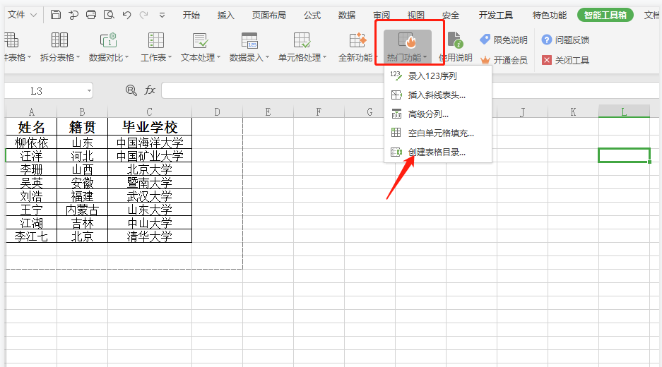This screenshot has height=367, width=662.
Task: Open the 页面布局 tab
Action: click(x=268, y=16)
